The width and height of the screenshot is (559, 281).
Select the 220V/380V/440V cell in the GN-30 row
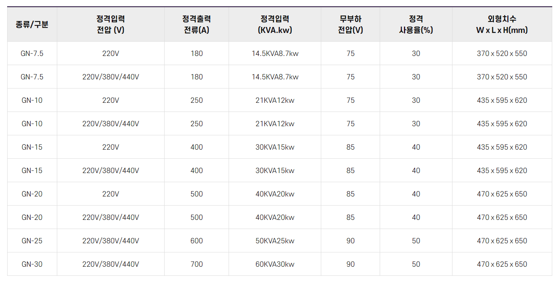(x=111, y=264)
